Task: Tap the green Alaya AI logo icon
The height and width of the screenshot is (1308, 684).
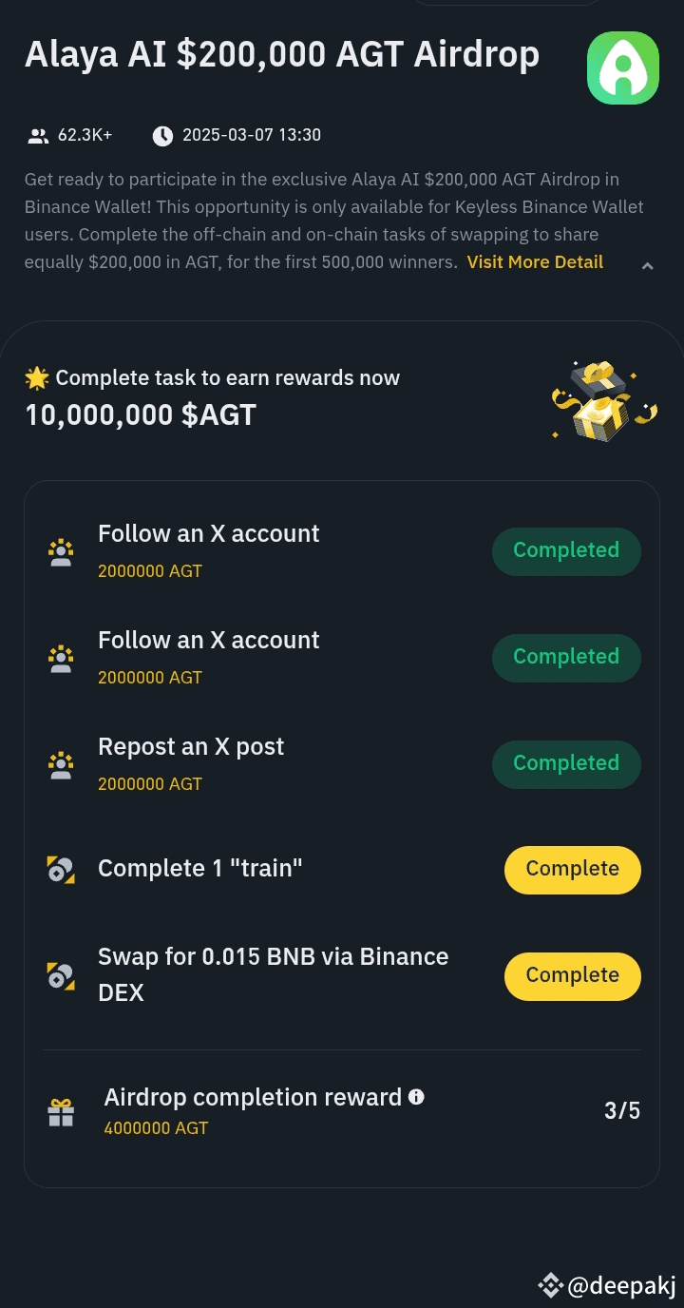Action: click(x=622, y=67)
